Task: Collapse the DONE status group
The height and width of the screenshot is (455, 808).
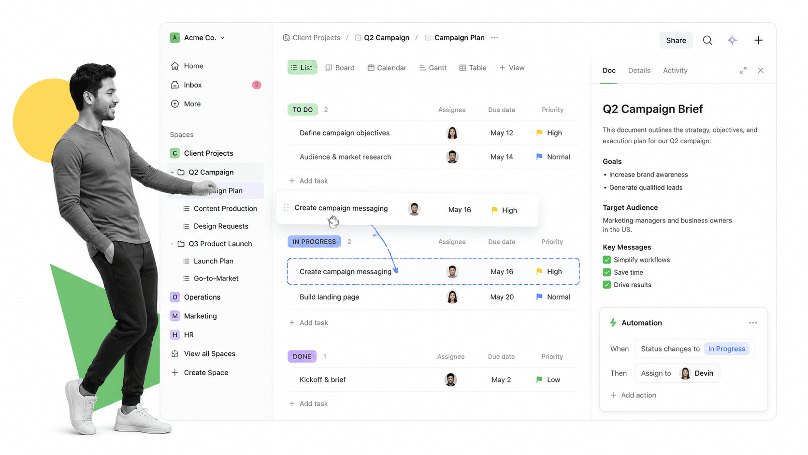Action: [302, 356]
